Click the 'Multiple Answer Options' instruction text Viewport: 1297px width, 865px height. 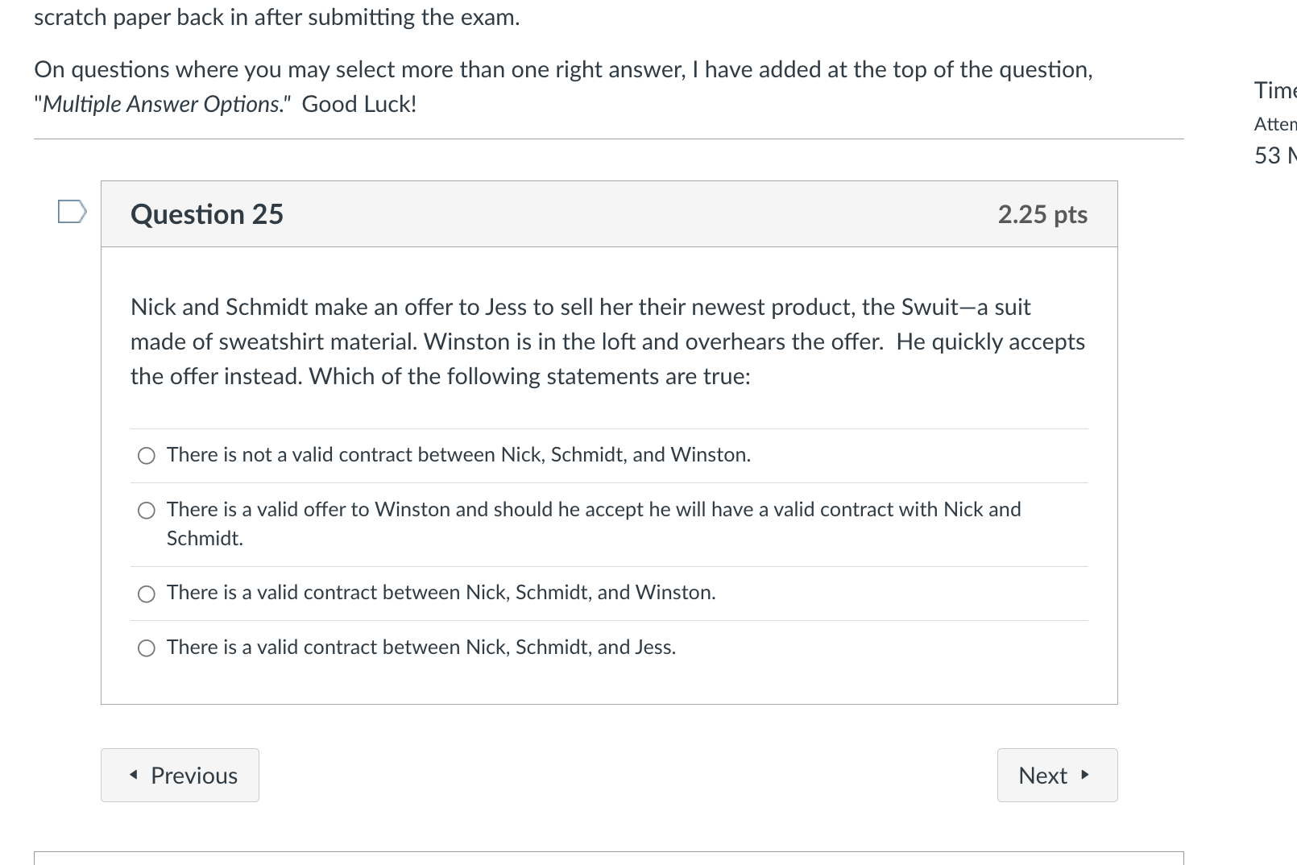[158, 103]
